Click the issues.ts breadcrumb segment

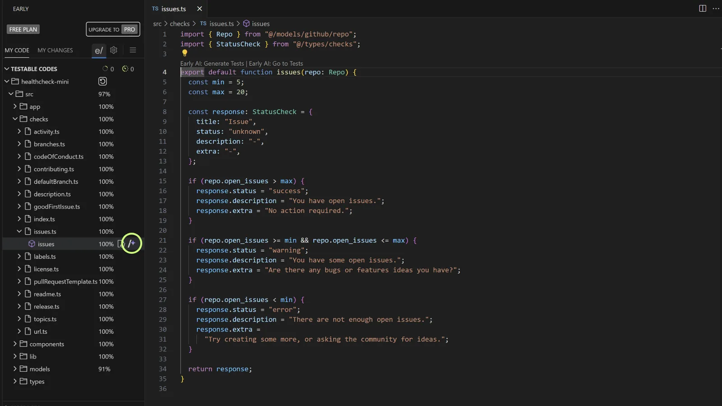click(221, 23)
